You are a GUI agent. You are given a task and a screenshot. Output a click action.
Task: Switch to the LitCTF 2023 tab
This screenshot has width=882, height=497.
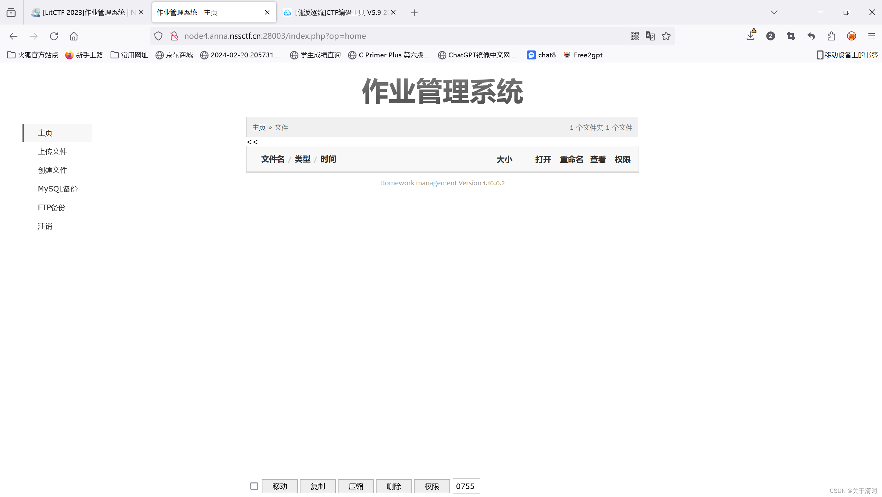pos(83,12)
